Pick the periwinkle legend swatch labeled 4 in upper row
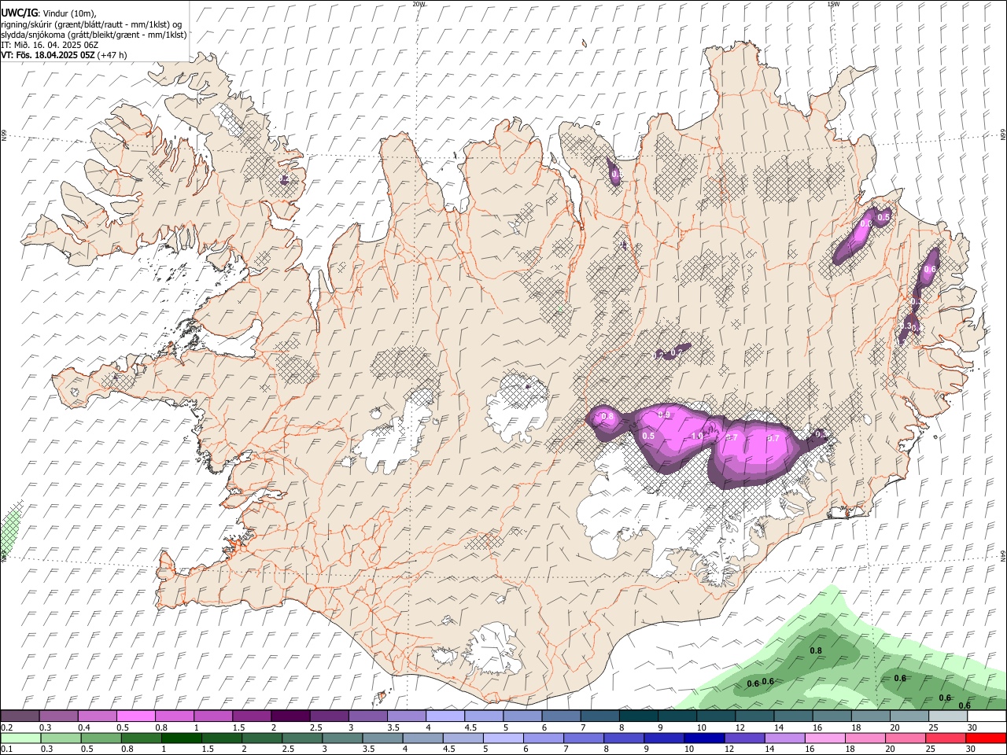1007x755 pixels. (x=445, y=716)
